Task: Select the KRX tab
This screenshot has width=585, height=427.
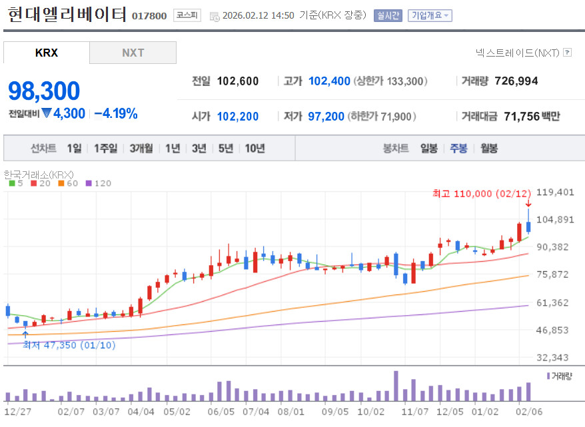Action: click(47, 53)
